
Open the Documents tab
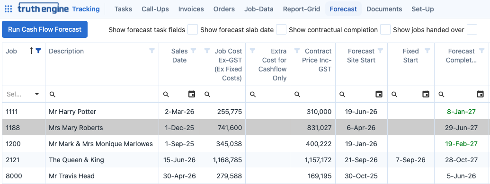click(x=384, y=9)
